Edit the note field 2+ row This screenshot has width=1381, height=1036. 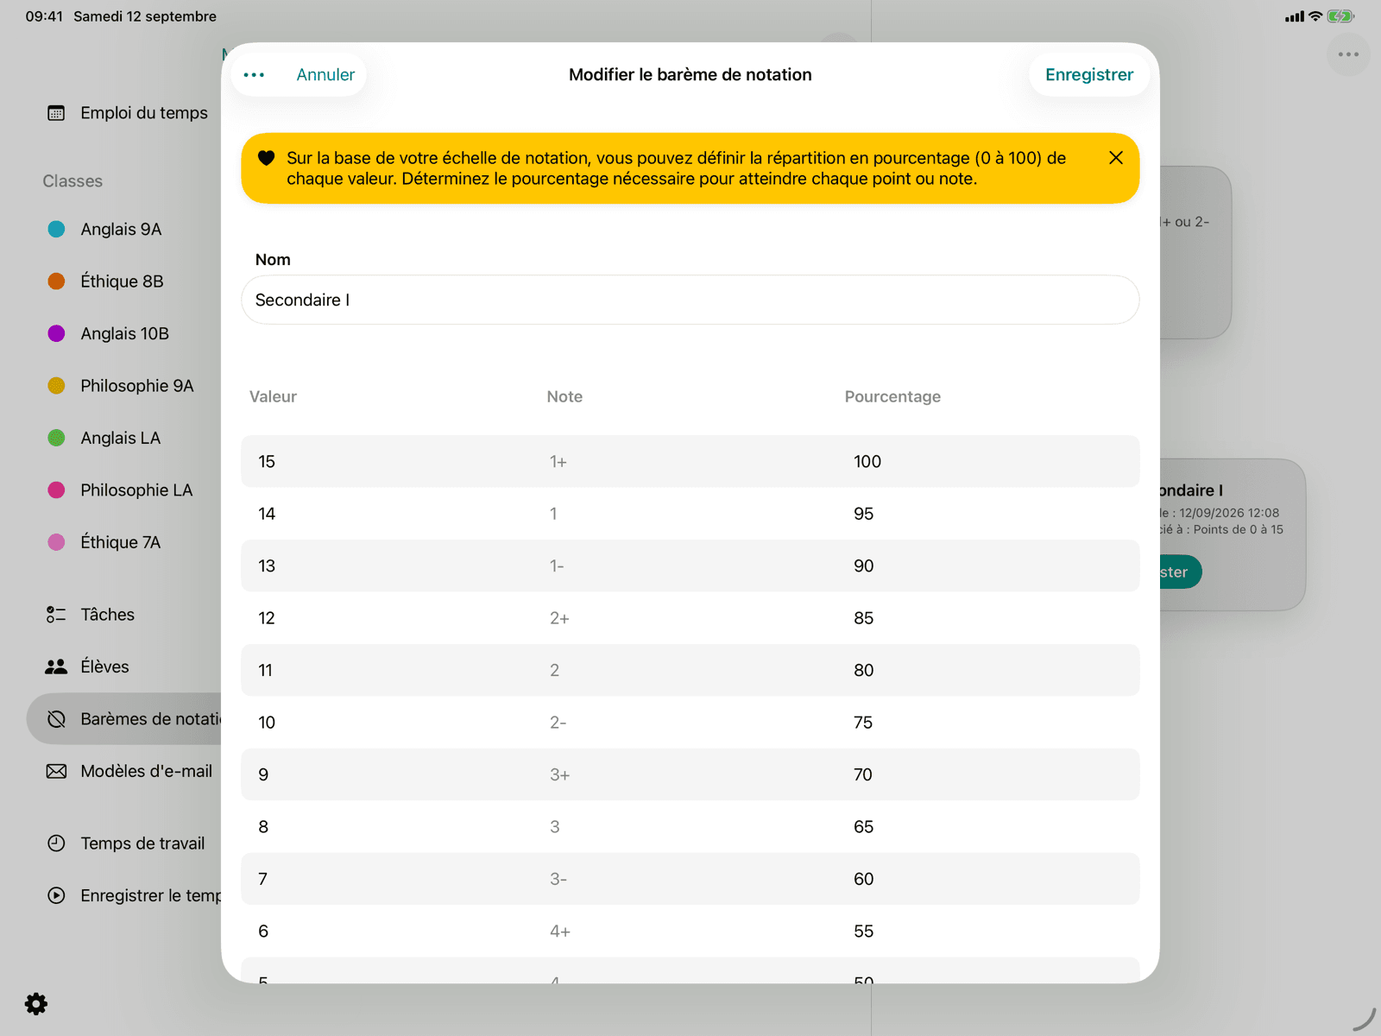pos(559,618)
